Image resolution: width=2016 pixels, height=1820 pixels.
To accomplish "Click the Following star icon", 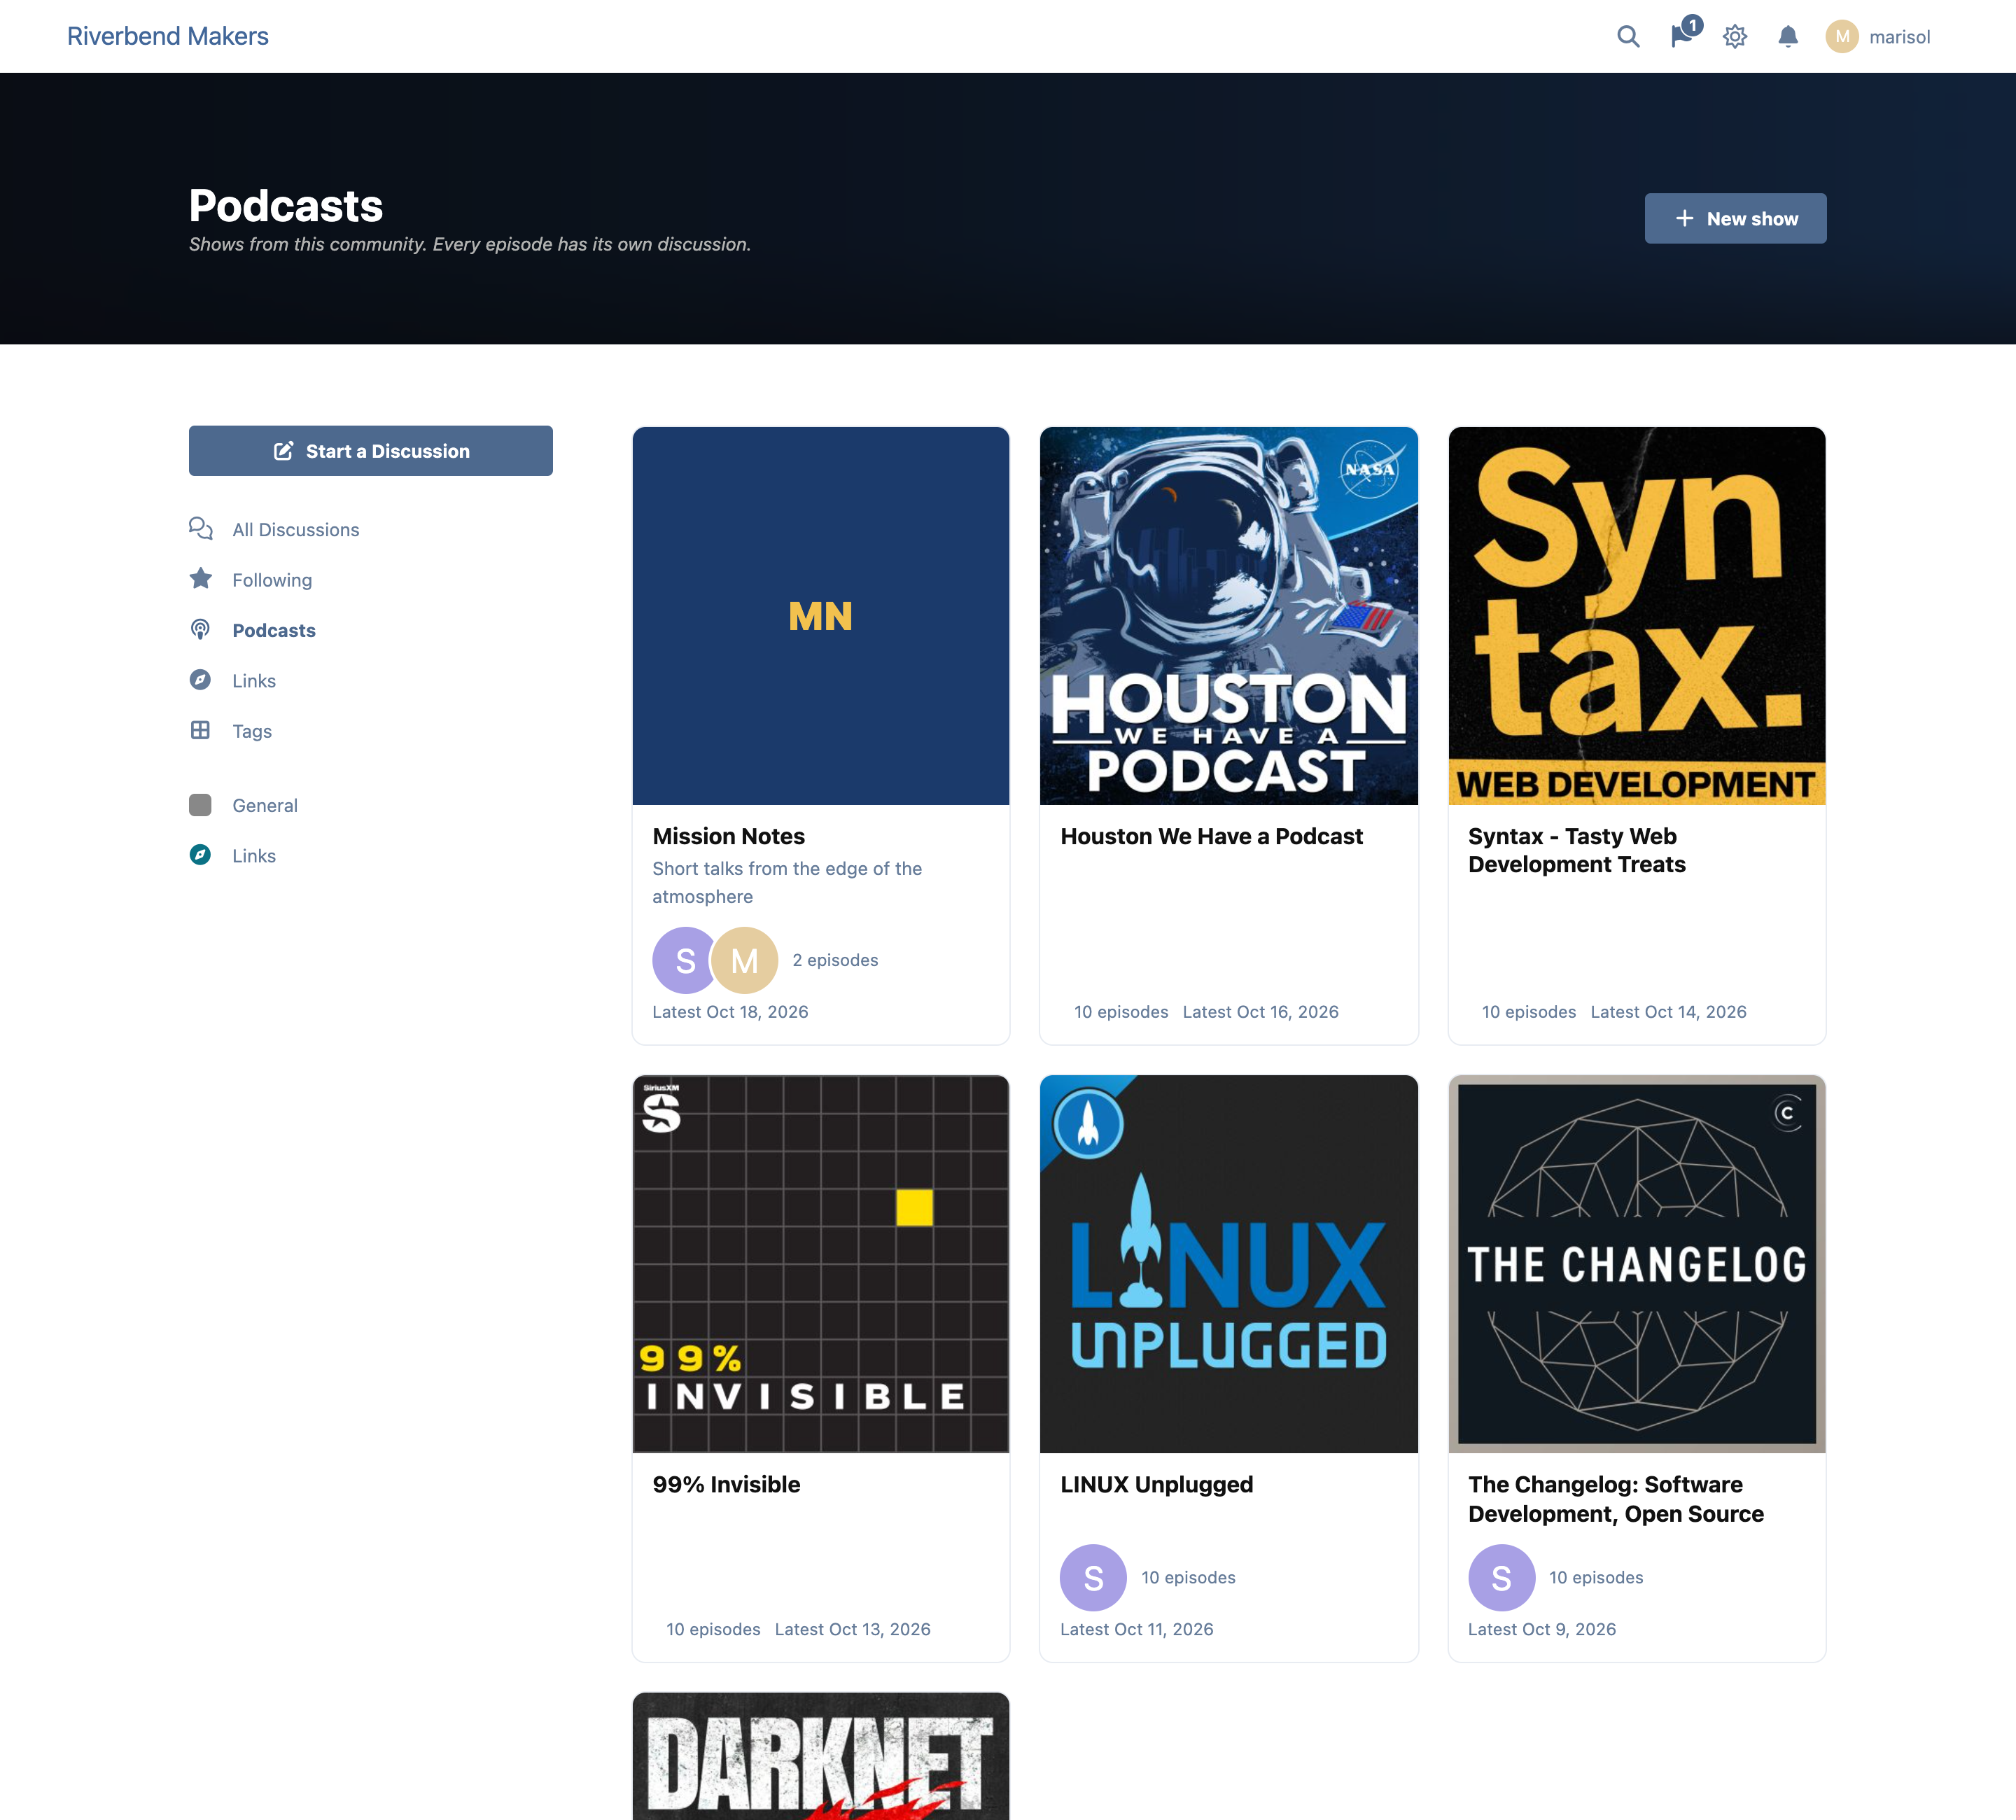I will [201, 579].
